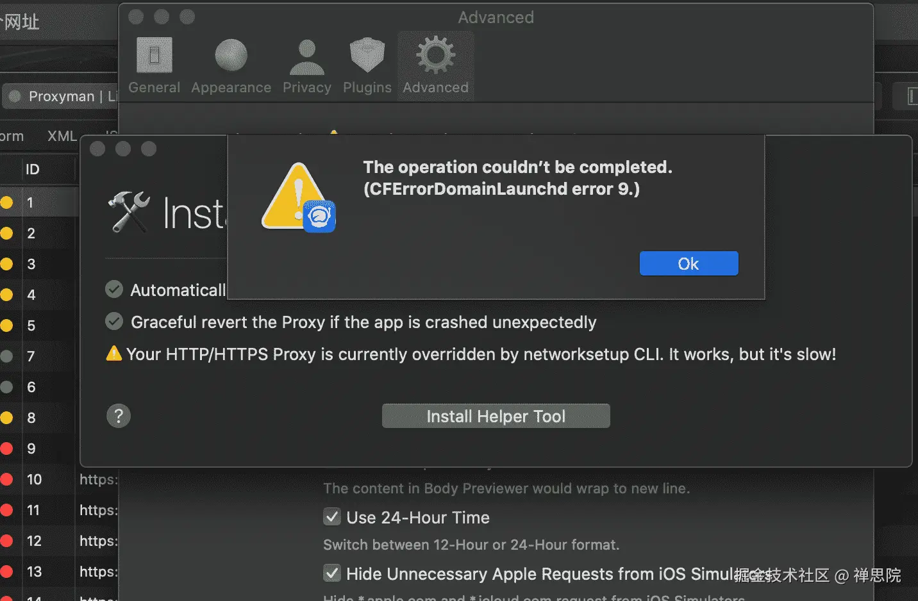Click the Install Helper Tool button
This screenshot has height=601, width=918.
496,416
